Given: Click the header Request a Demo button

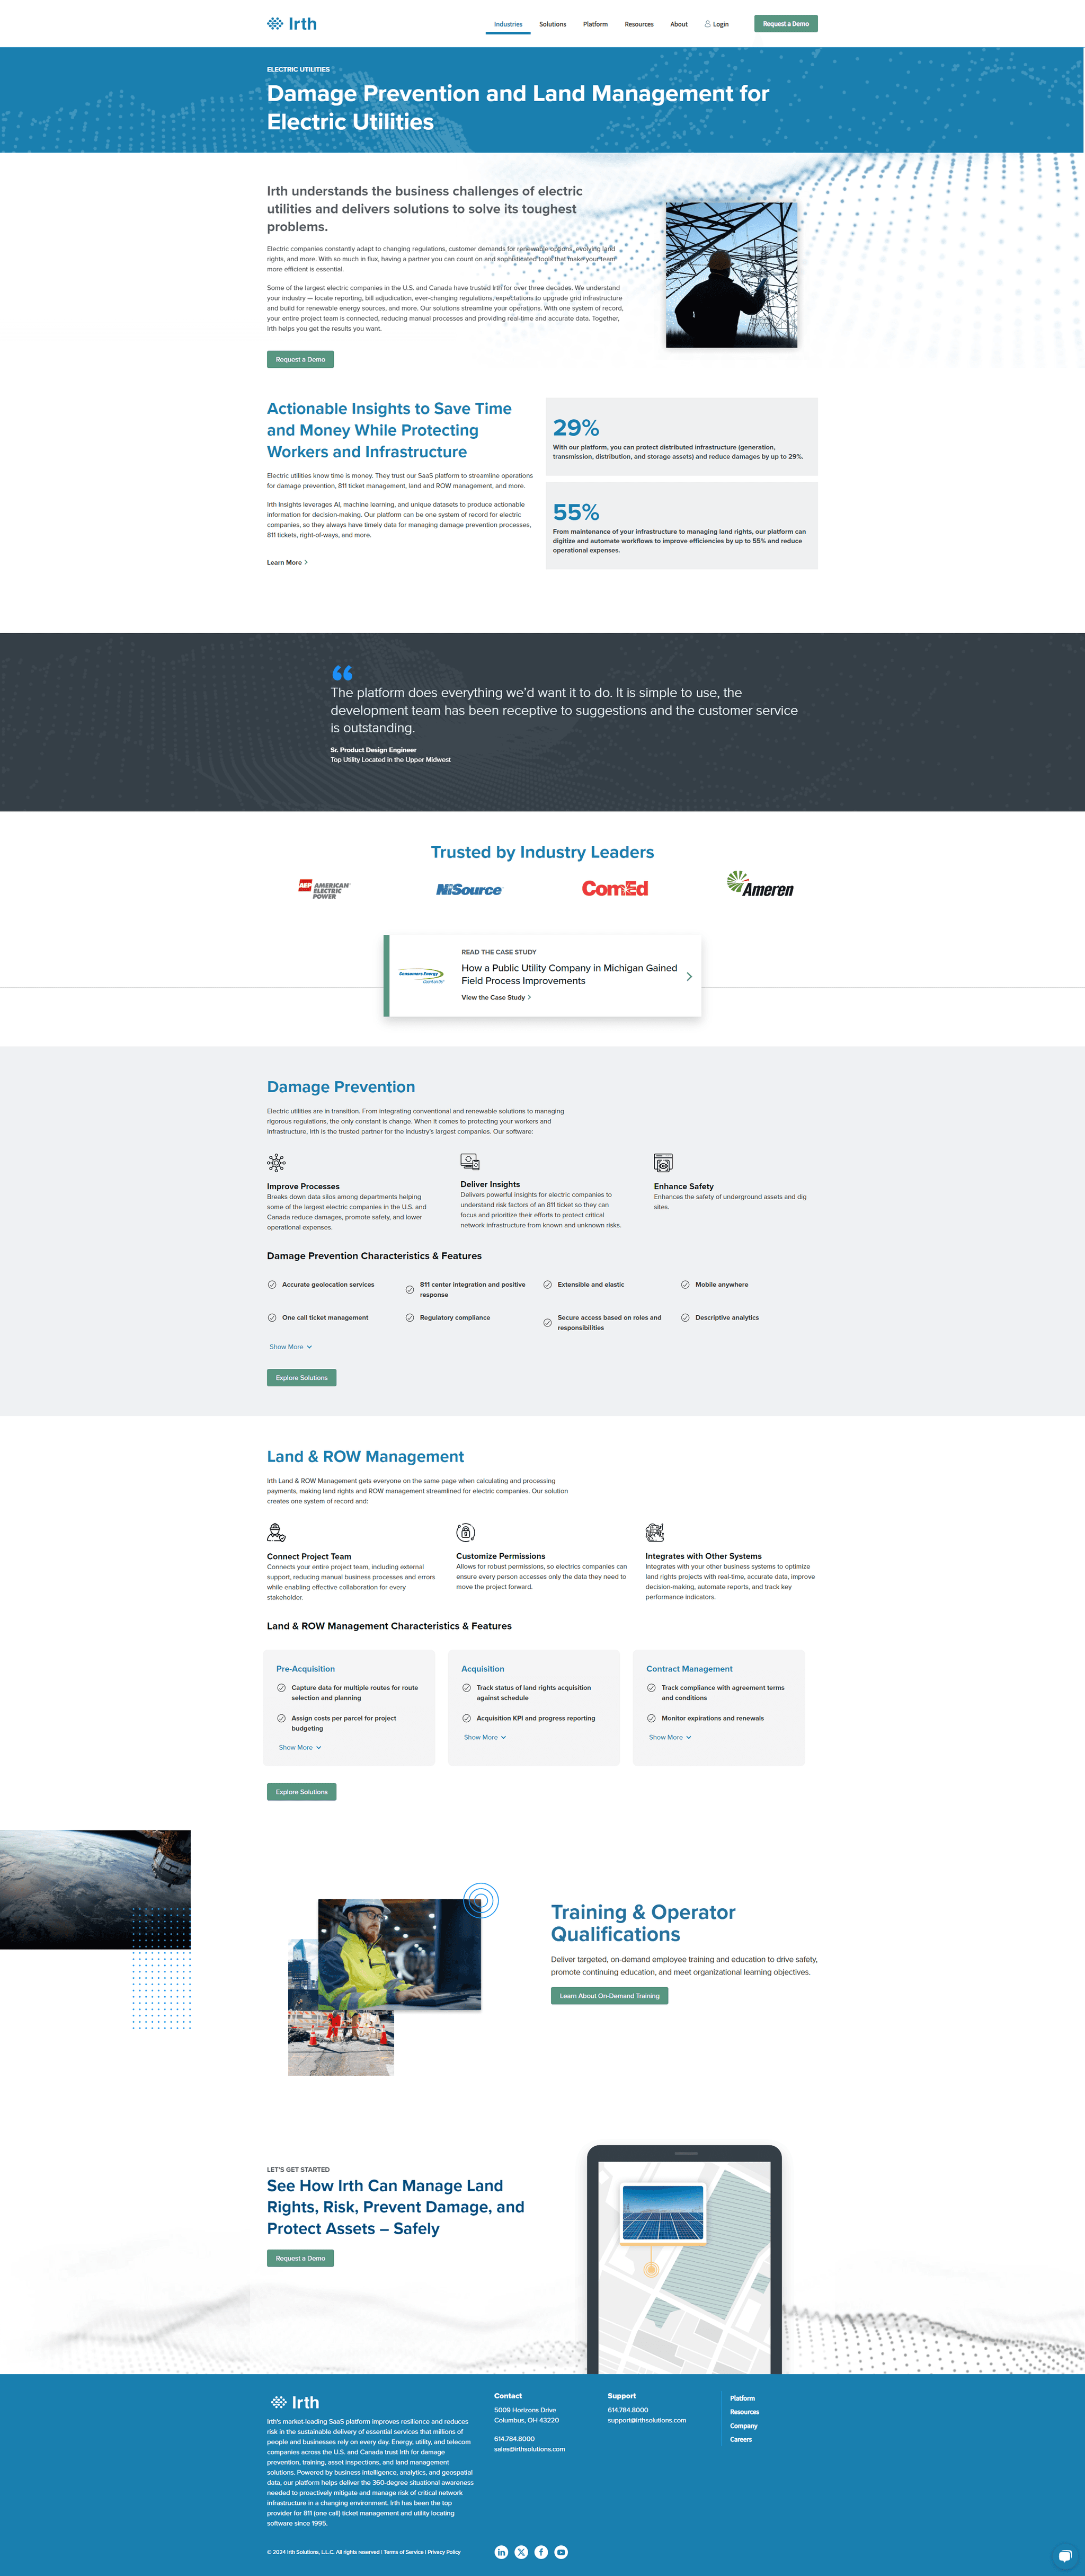Looking at the screenshot, I should tap(786, 24).
